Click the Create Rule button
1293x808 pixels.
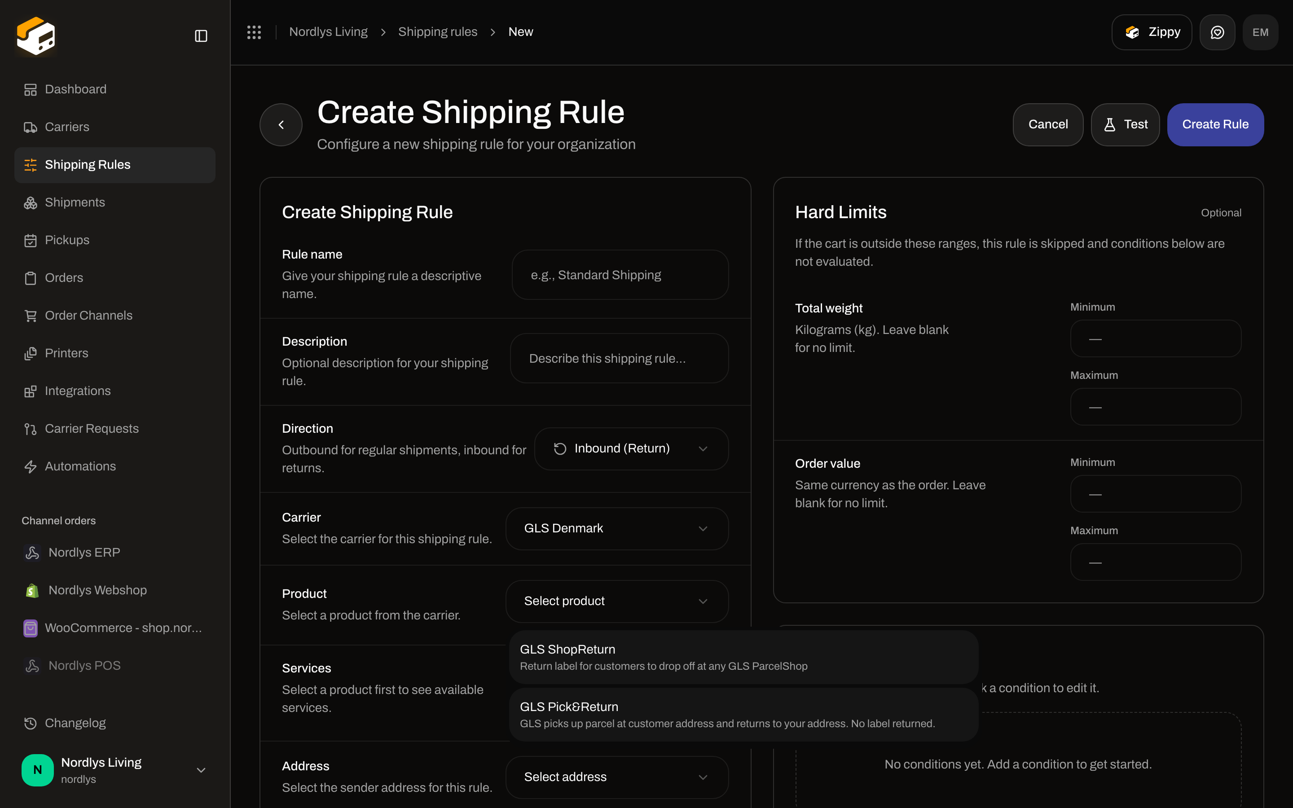click(1215, 124)
